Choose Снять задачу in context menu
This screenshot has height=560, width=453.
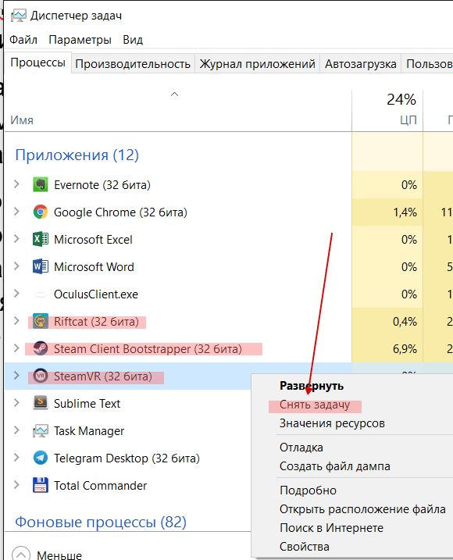tap(315, 405)
